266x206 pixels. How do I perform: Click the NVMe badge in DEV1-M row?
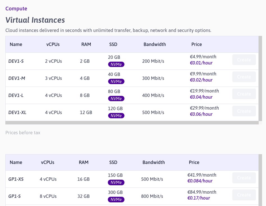point(116,81)
